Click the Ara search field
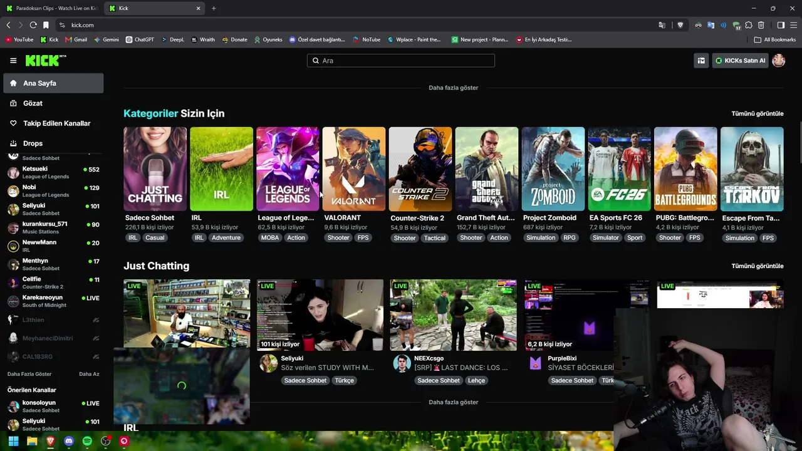Screen dimensions: 802x451 click(x=401, y=61)
